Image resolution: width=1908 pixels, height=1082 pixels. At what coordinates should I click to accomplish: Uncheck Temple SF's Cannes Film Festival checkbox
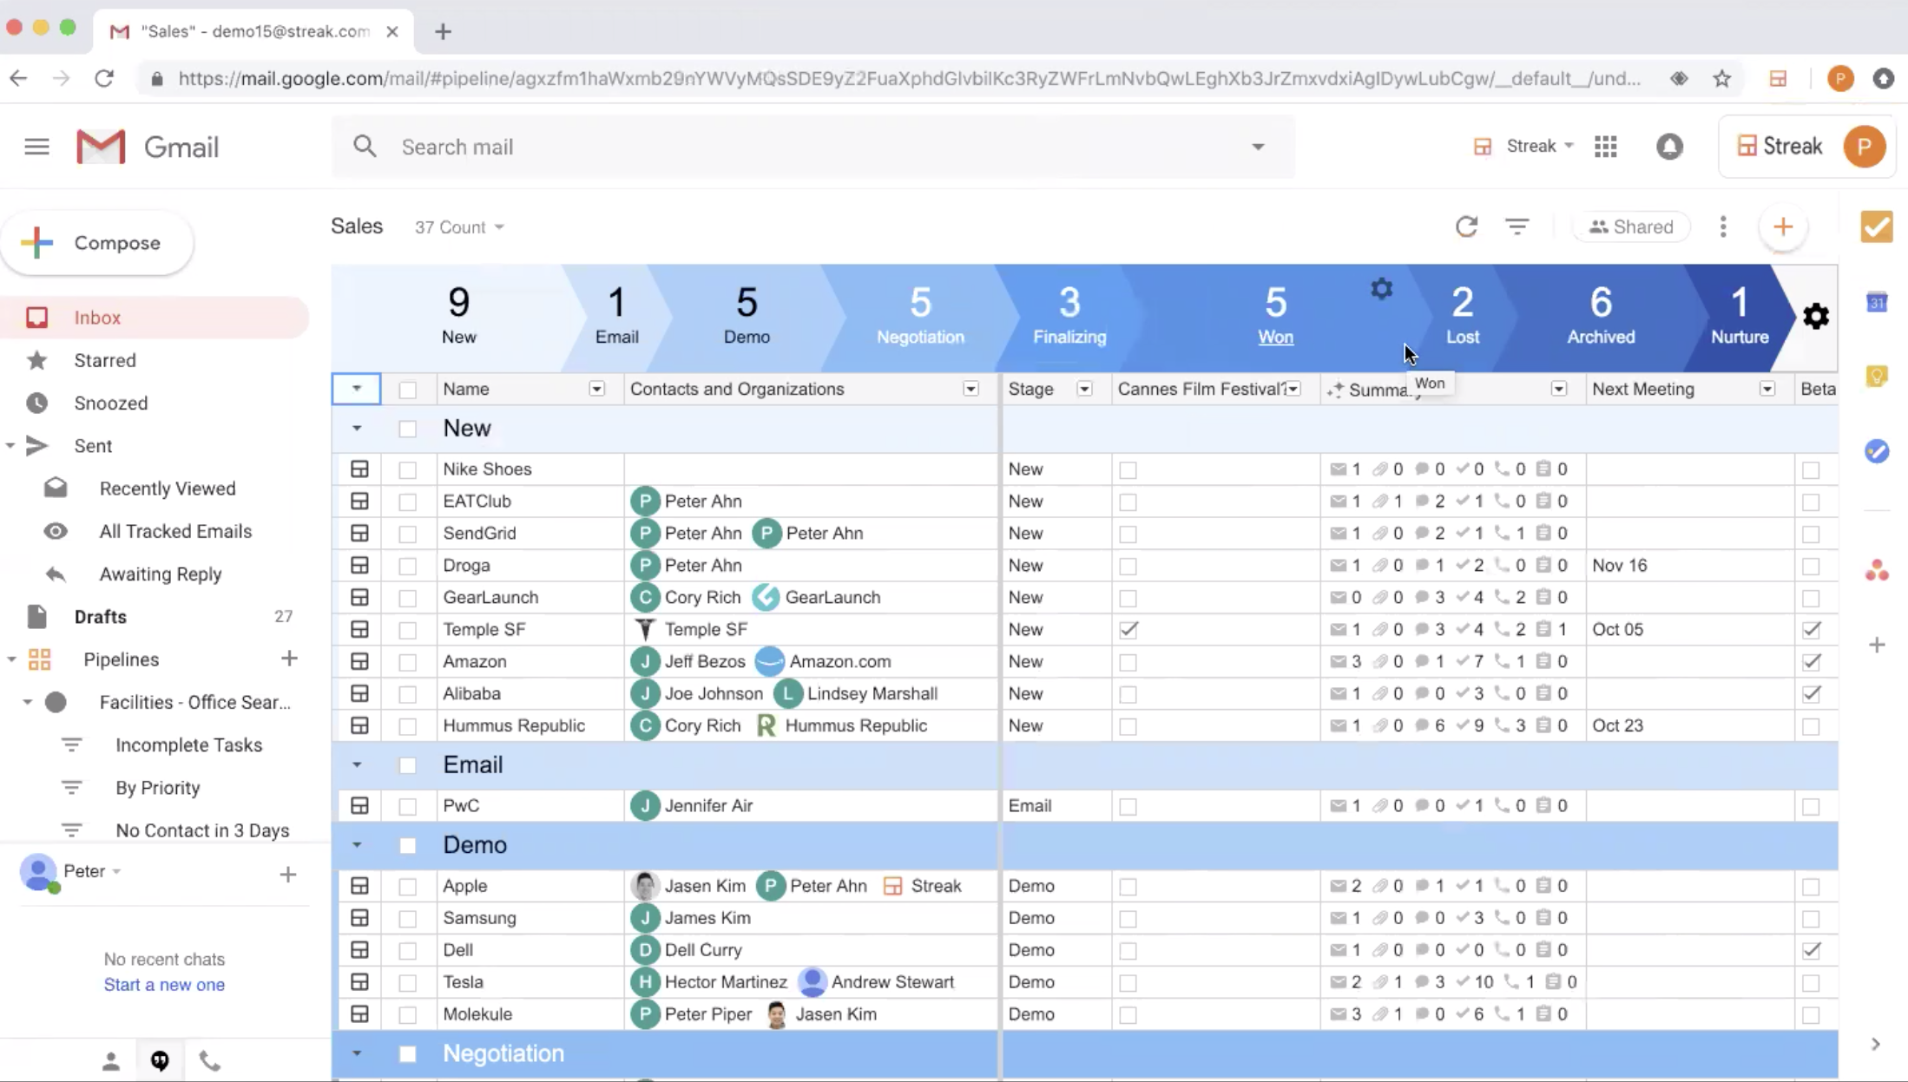pyautogui.click(x=1128, y=629)
